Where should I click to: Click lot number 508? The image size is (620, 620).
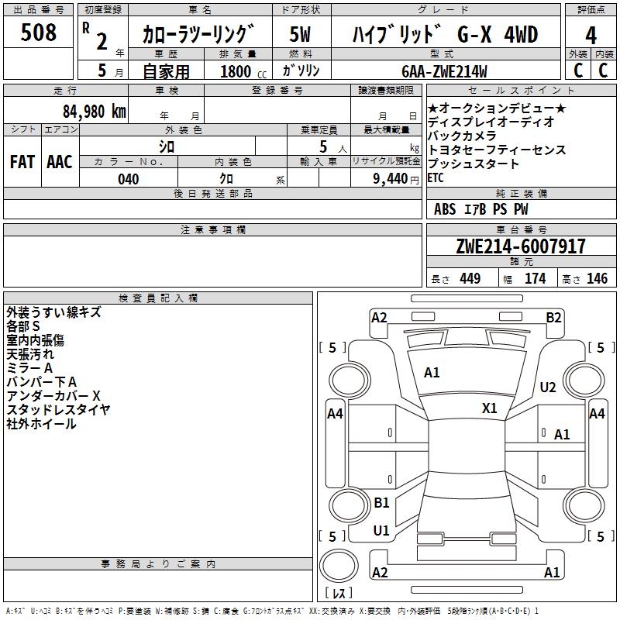coord(39,33)
